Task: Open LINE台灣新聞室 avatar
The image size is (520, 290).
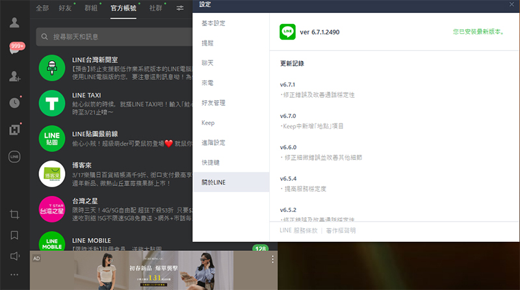Action: click(52, 68)
